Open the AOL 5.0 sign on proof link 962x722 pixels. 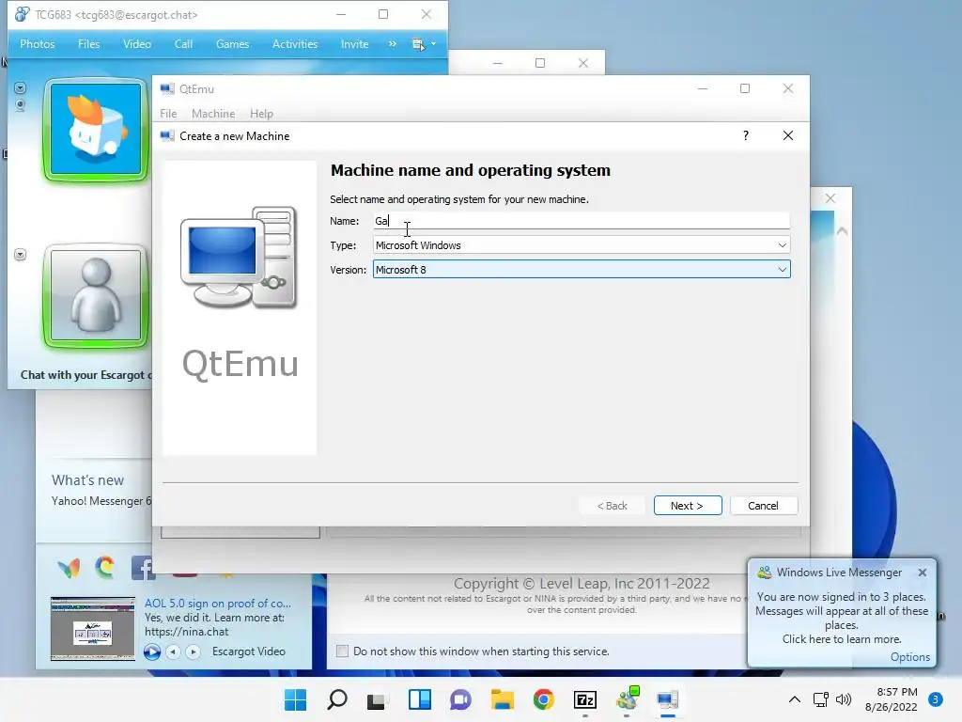point(218,604)
